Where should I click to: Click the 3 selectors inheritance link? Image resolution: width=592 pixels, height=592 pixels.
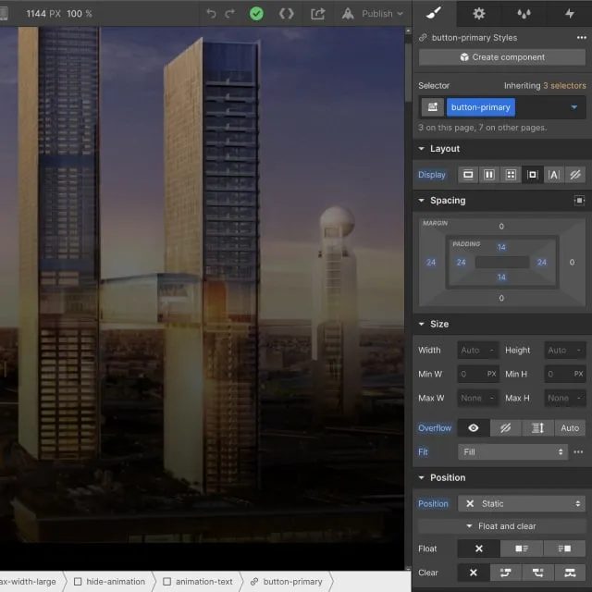[565, 86]
